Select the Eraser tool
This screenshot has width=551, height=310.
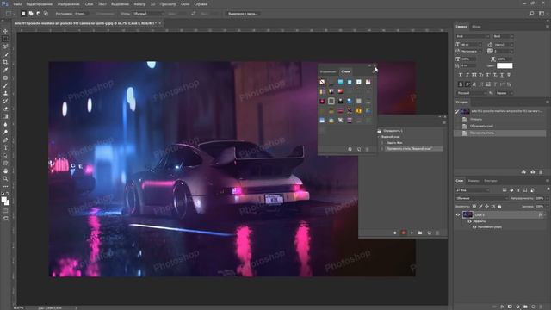pos(5,109)
